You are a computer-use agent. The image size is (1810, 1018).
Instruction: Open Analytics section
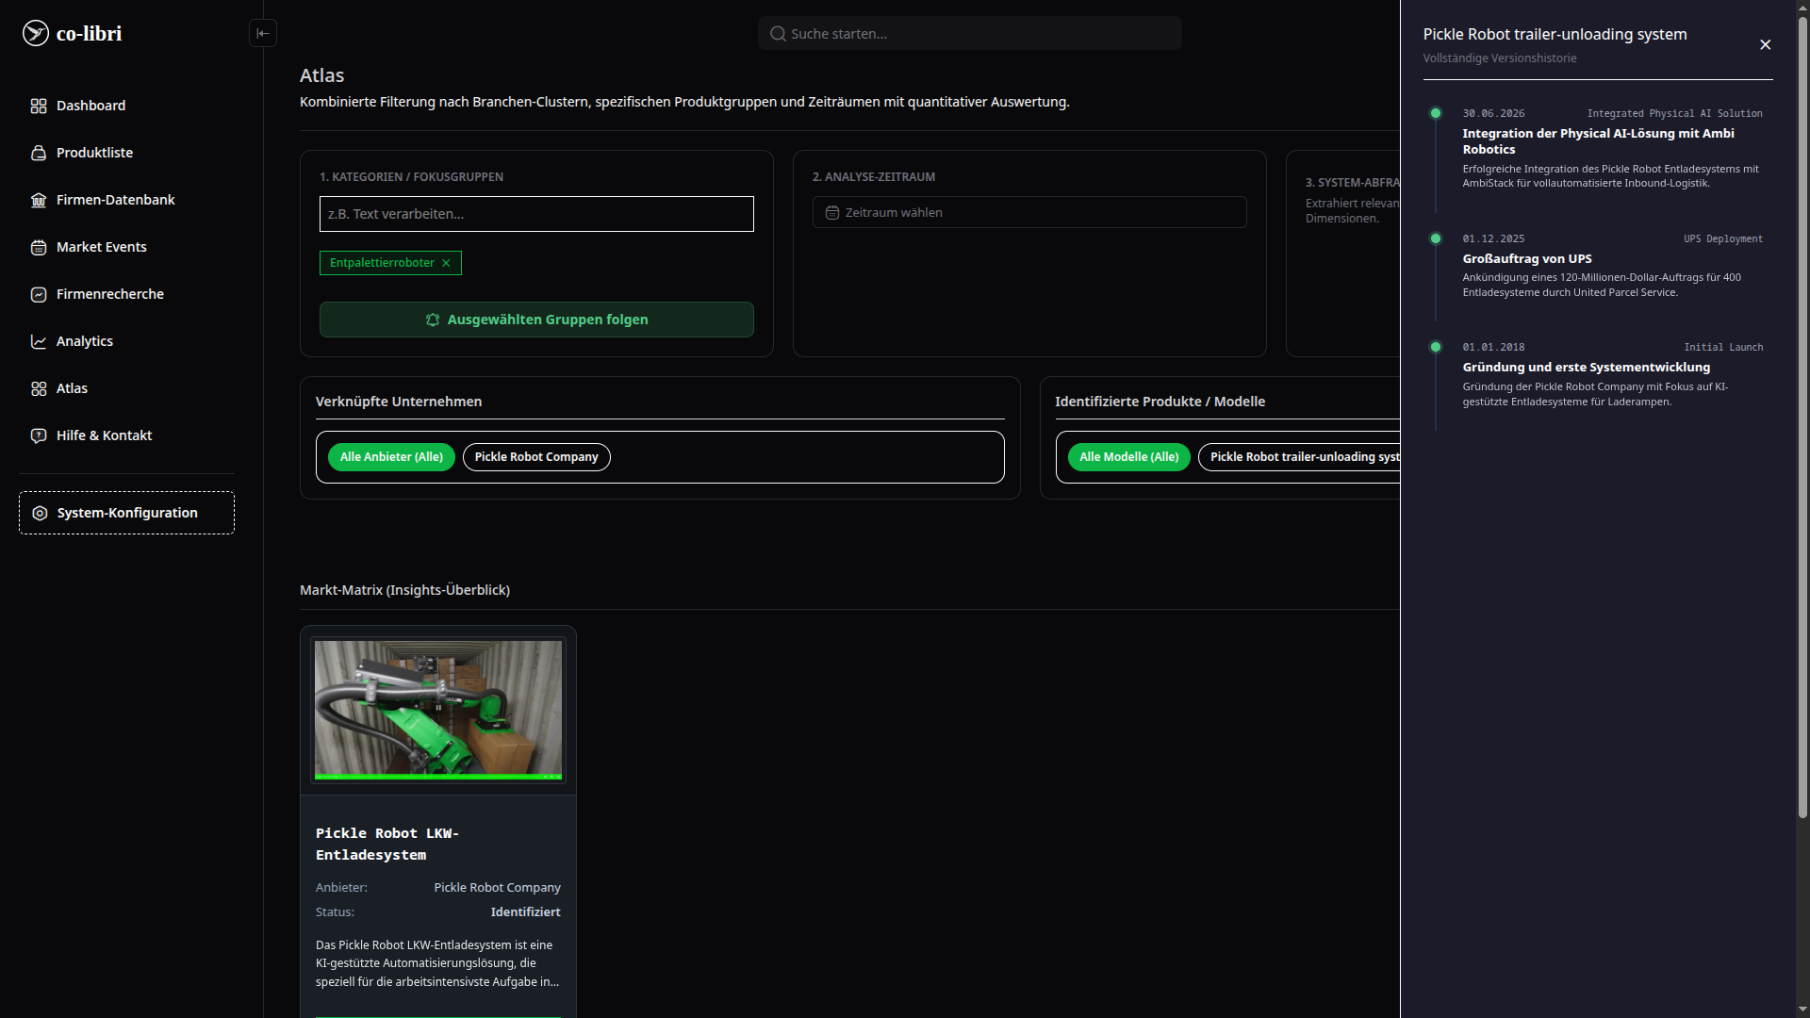[126, 341]
